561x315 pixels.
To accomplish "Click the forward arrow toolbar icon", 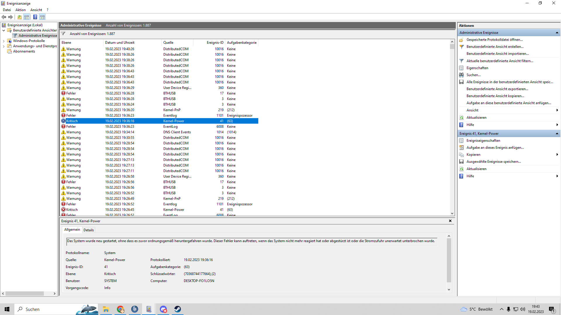I will point(11,17).
